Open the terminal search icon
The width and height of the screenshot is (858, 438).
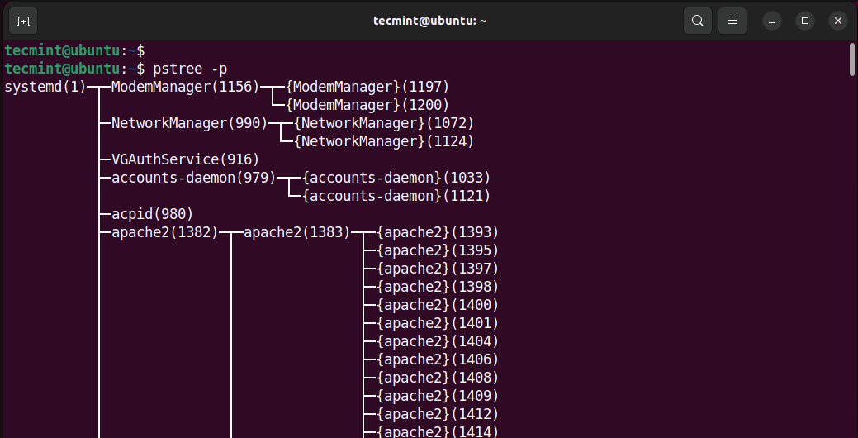tap(698, 21)
